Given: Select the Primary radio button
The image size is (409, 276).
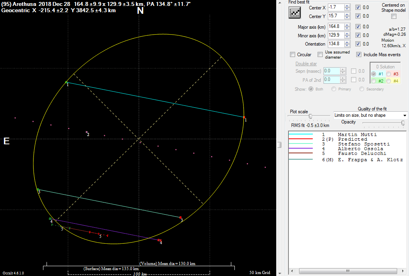Looking at the screenshot, I should coord(334,89).
